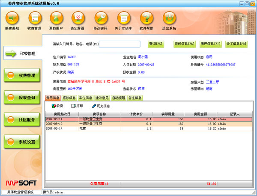The height and width of the screenshot is (196, 257).
Task: Open the 修改密码 change password icon
Action: [101, 19]
